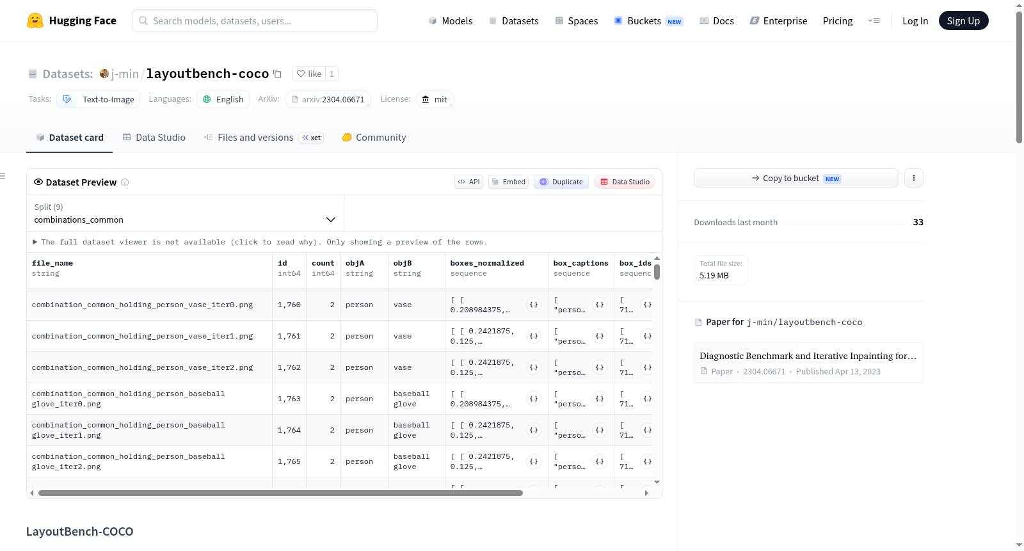This screenshot has height=551, width=1024.
Task: Focus the search models, datasets, users field
Action: click(x=255, y=20)
